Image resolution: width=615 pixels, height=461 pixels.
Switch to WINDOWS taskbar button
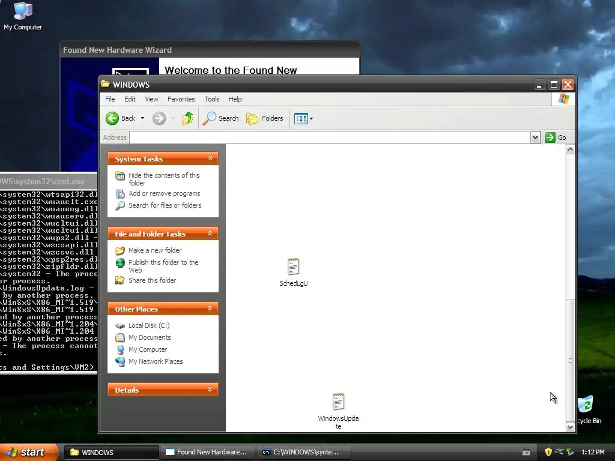coord(111,452)
